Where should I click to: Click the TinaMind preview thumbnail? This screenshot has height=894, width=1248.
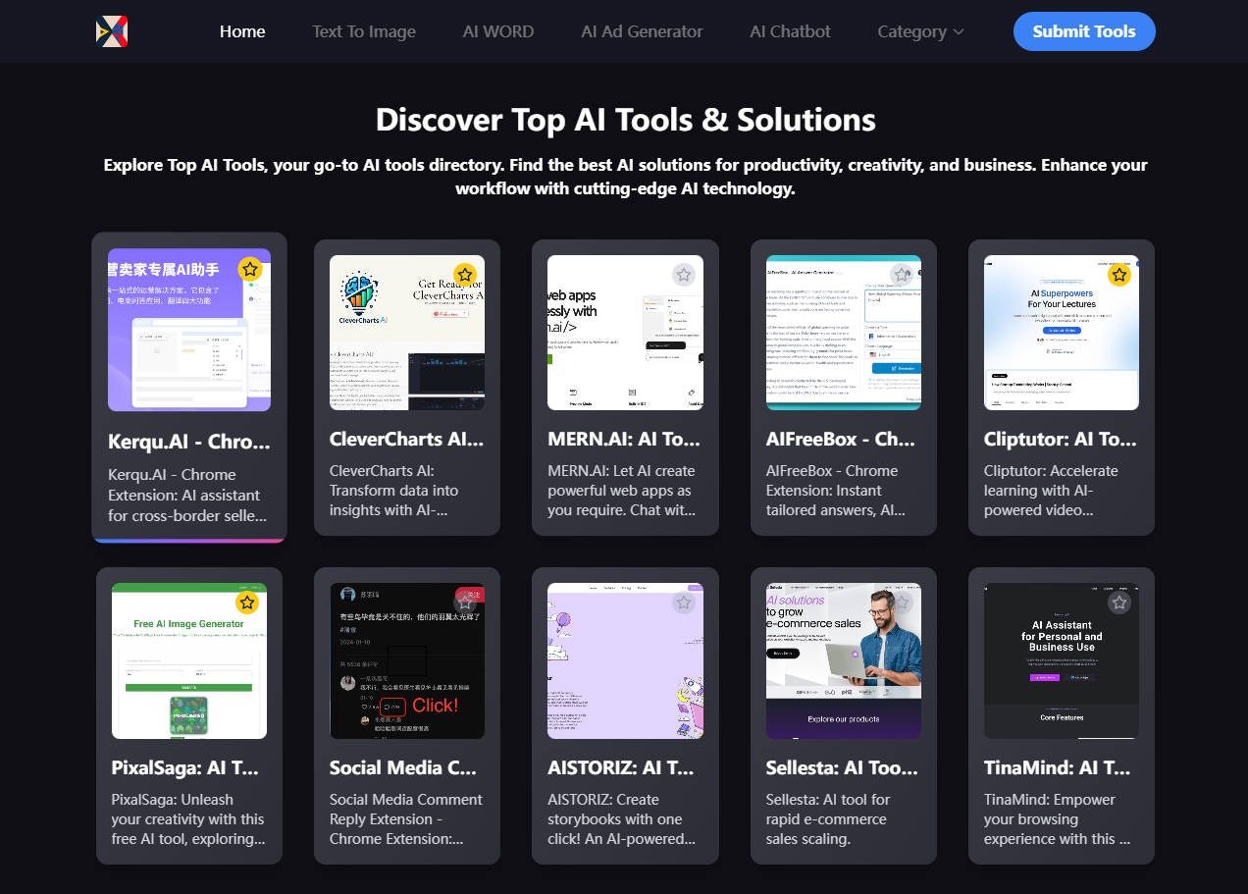coord(1062,660)
